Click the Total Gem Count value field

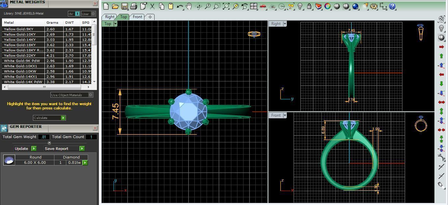point(91,137)
